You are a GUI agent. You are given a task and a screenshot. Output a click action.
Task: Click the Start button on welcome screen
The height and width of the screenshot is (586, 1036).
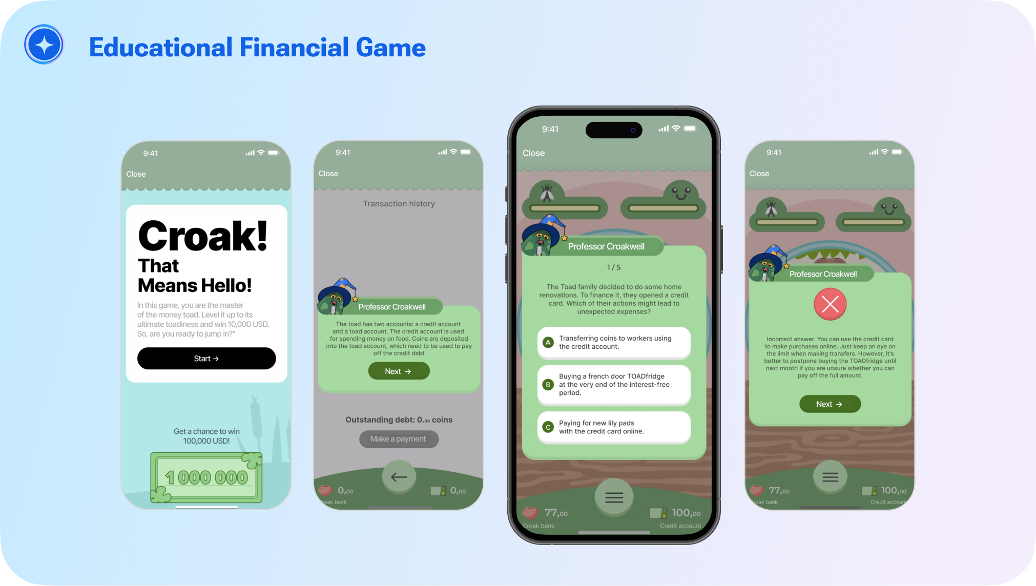205,359
